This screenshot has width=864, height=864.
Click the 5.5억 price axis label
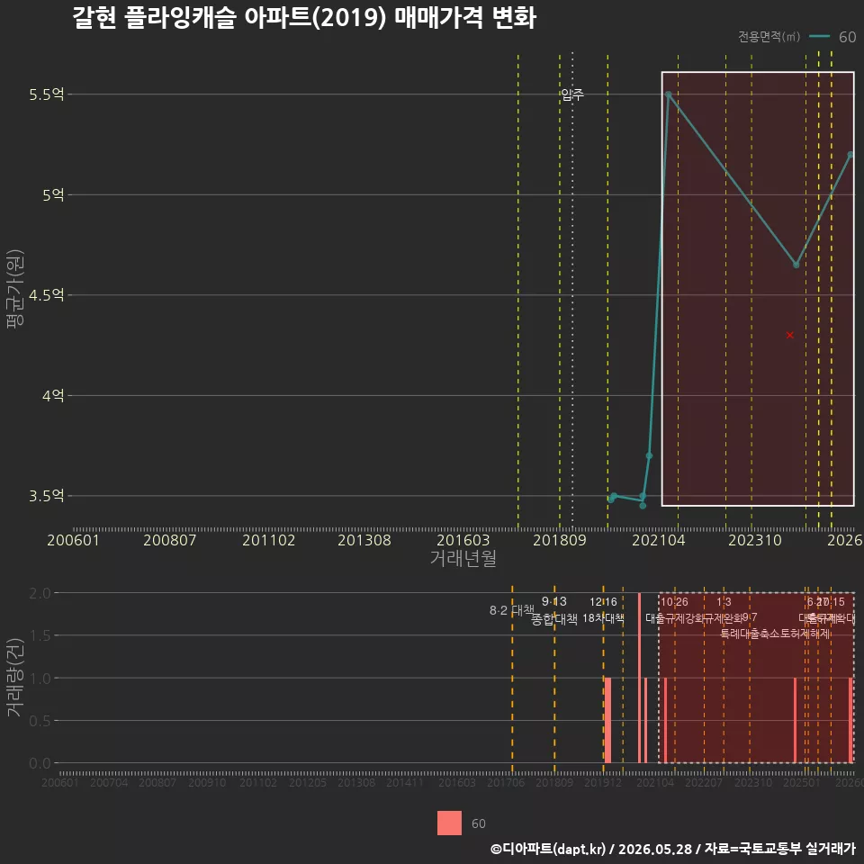[x=46, y=94]
